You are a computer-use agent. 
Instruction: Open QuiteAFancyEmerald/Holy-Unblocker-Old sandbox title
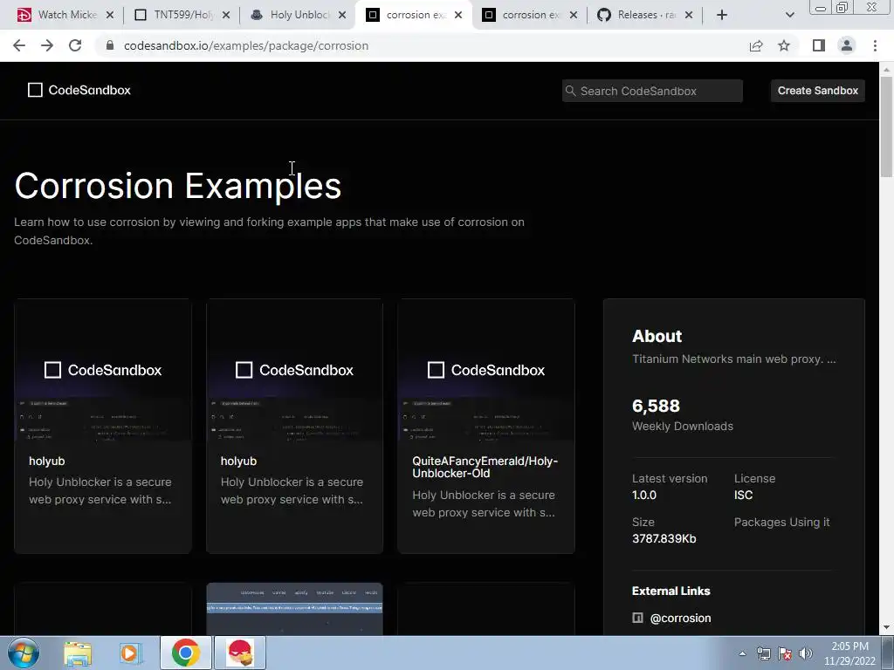click(485, 468)
